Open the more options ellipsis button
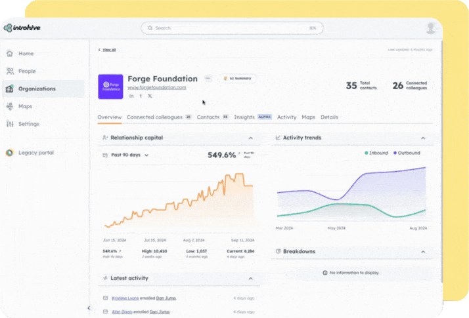This screenshot has width=469, height=318. (x=208, y=79)
